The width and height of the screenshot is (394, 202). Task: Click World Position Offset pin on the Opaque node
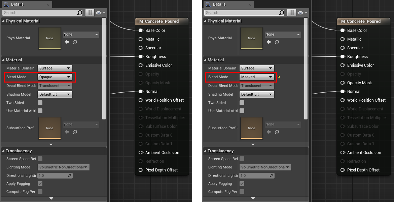(141, 100)
